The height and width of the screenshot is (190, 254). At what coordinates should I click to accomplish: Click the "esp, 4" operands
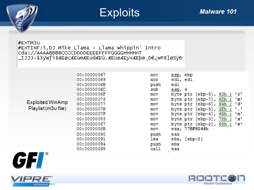[x=179, y=89]
